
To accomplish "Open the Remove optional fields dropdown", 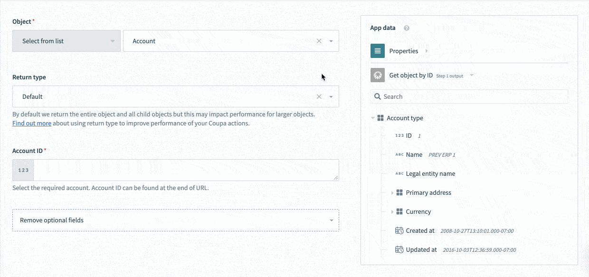I will pyautogui.click(x=331, y=220).
